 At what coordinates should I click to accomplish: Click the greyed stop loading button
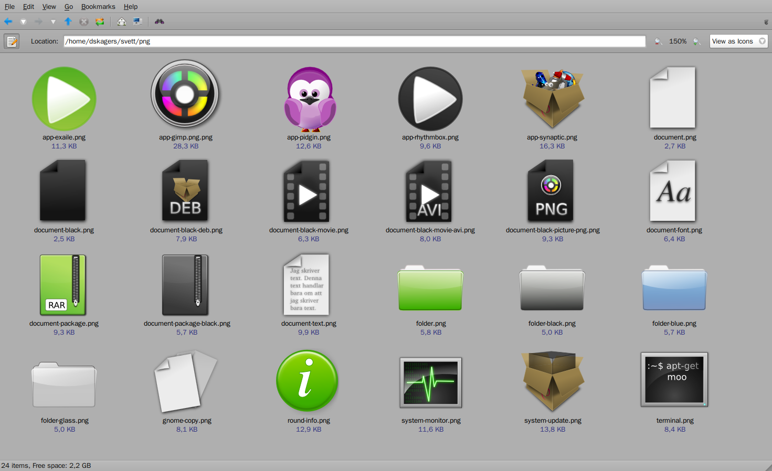click(x=83, y=22)
